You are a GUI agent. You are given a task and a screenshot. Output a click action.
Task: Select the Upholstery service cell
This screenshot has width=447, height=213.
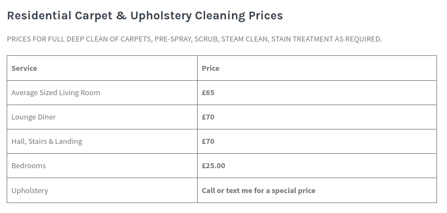pos(102,190)
